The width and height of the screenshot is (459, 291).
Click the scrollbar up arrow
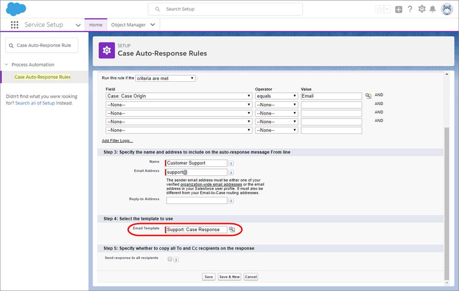pyautogui.click(x=447, y=74)
